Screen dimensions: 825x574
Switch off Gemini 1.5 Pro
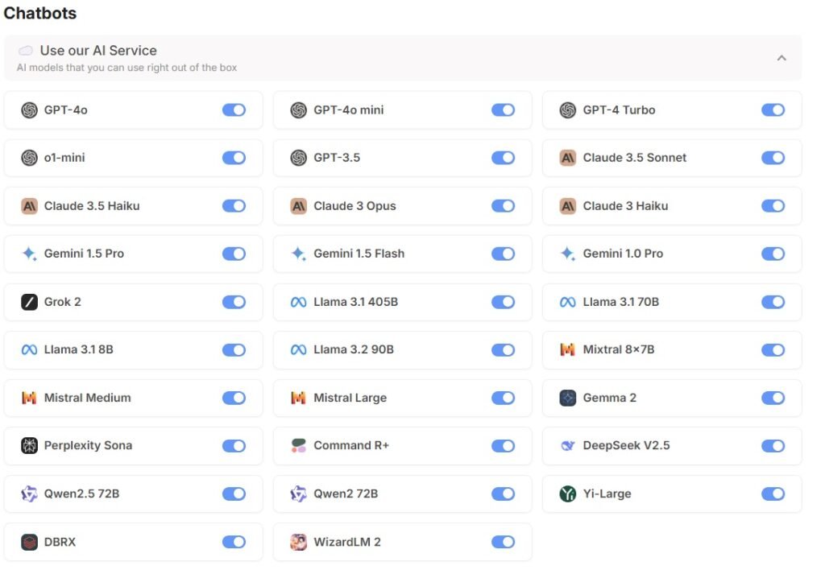(234, 254)
